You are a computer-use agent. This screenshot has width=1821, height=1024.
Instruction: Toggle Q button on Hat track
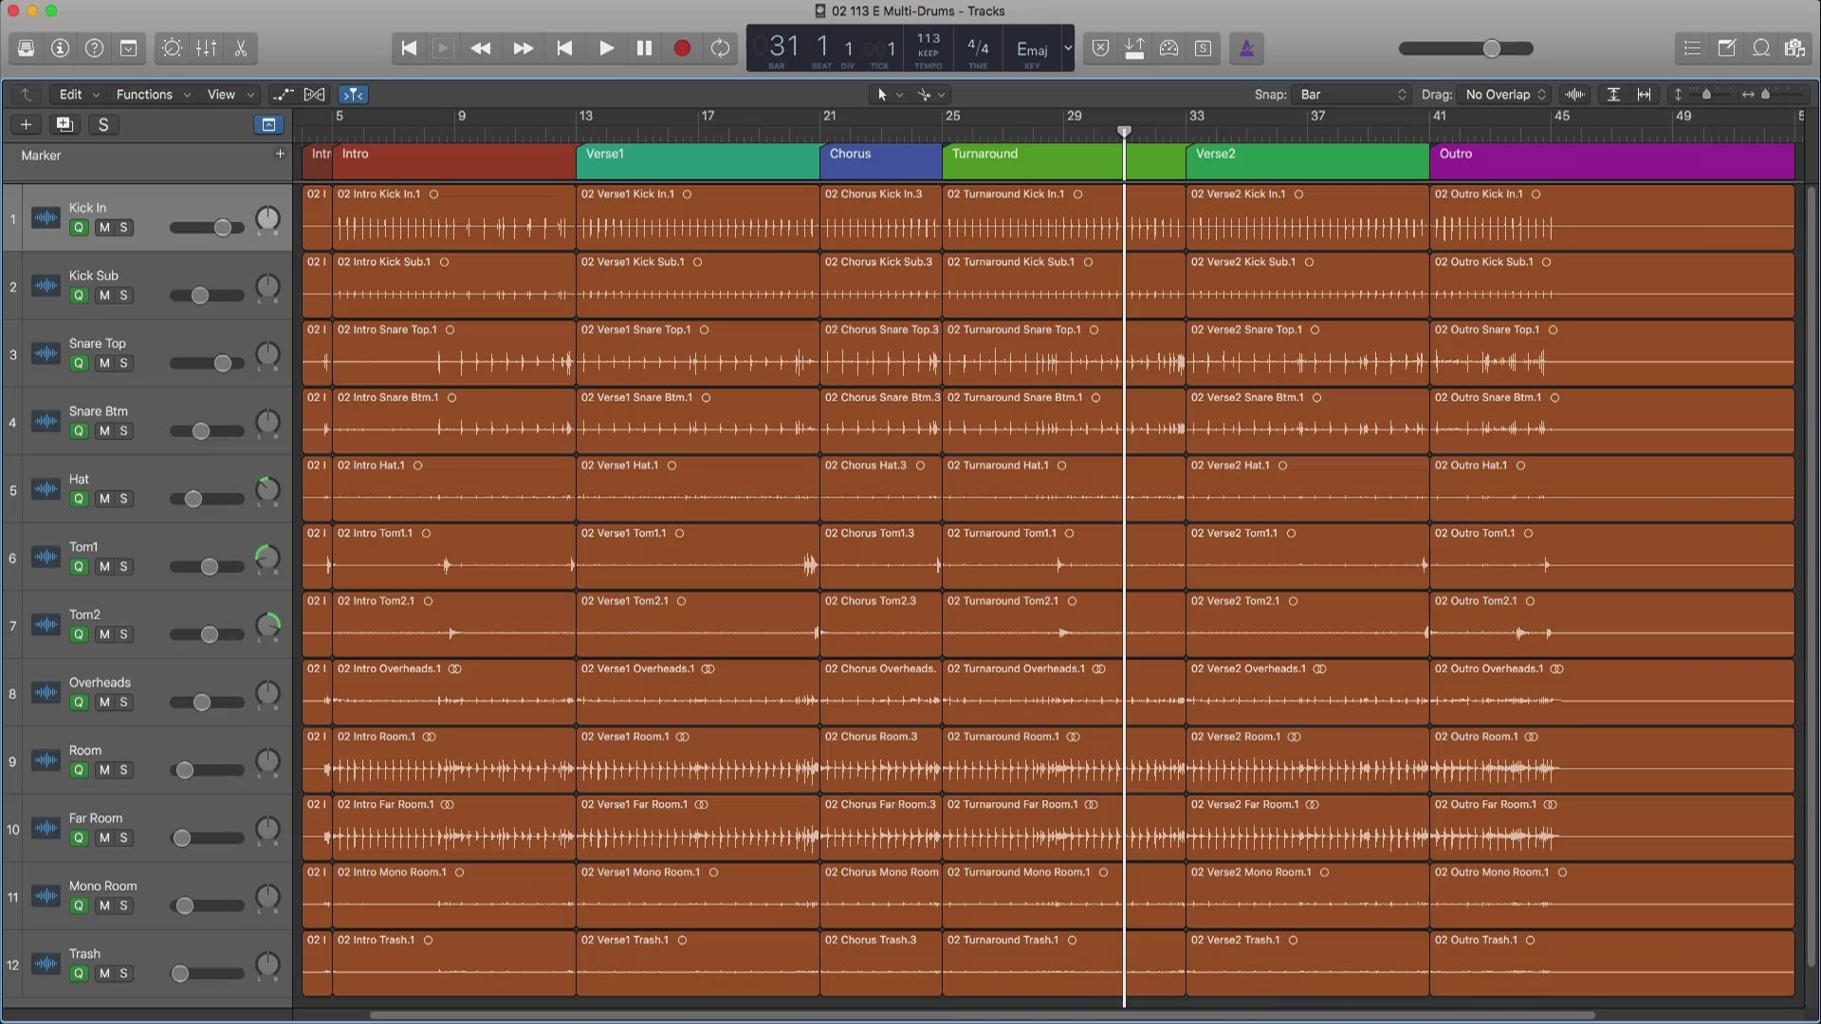79,499
